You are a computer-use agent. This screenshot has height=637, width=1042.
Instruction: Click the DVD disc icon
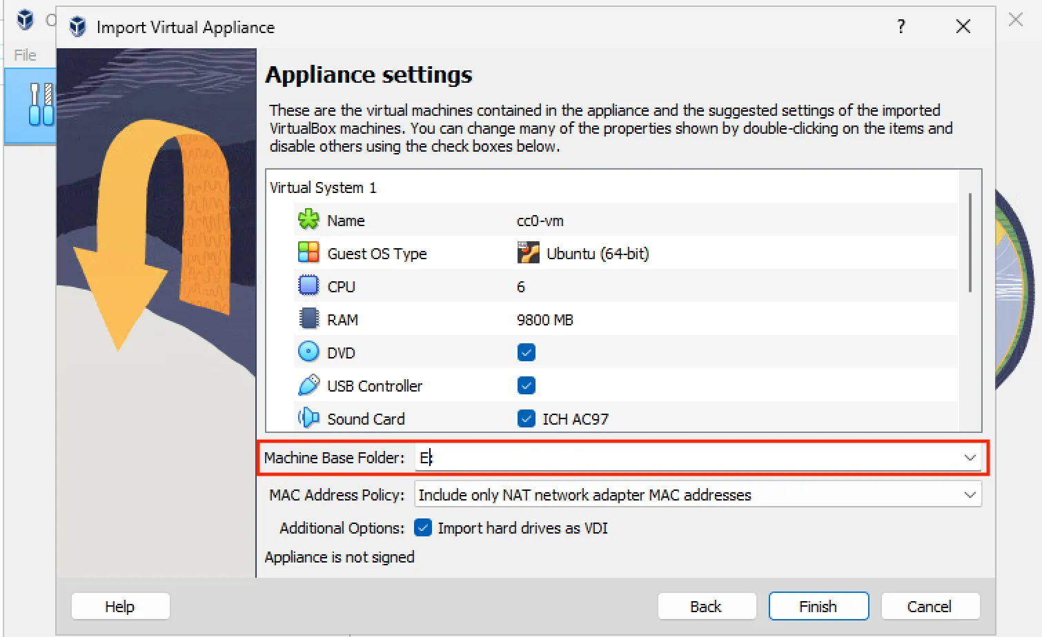(x=308, y=352)
